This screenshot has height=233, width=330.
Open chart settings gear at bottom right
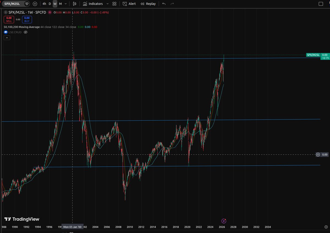click(x=326, y=227)
